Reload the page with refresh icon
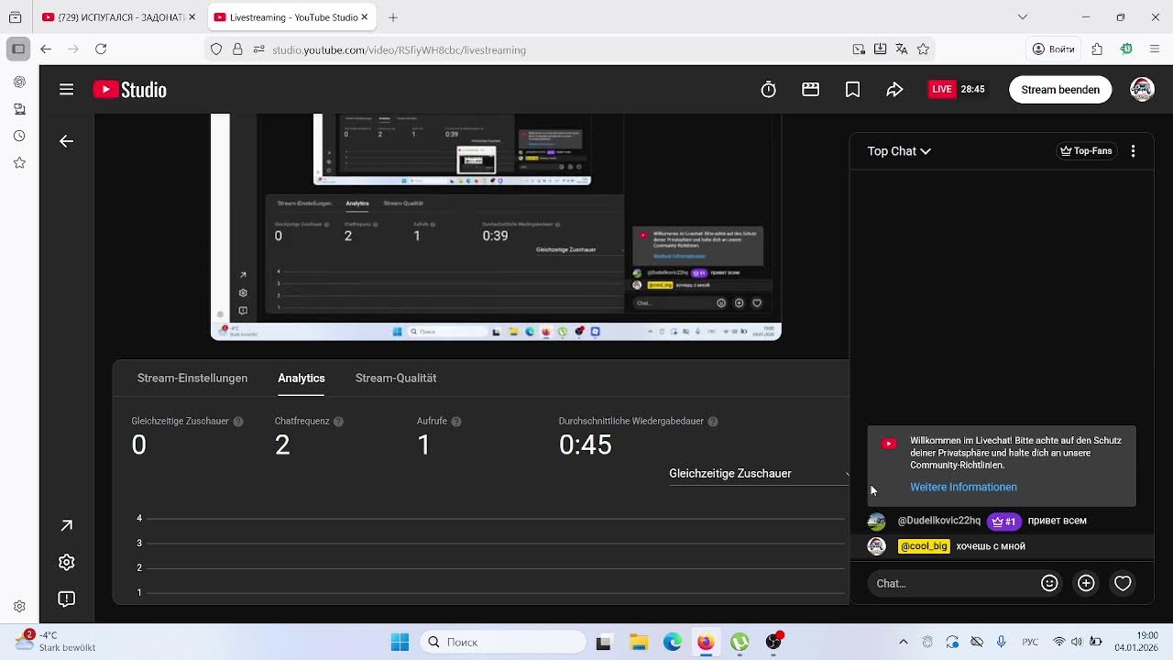Viewport: 1173px width, 660px height. [101, 49]
